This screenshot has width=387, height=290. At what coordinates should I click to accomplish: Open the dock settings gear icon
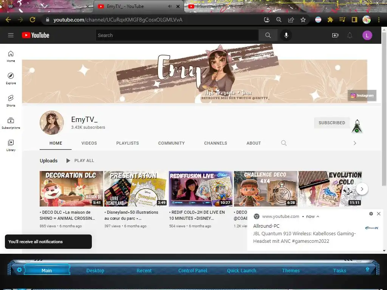point(19,270)
